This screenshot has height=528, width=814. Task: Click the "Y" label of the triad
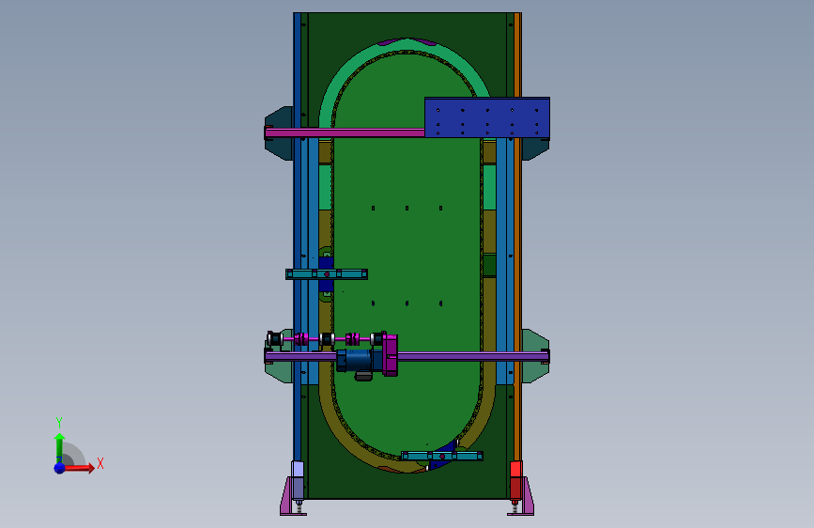point(59,423)
